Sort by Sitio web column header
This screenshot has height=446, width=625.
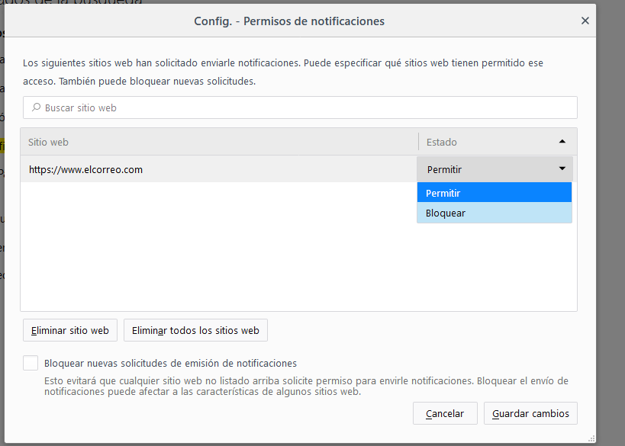pos(219,142)
